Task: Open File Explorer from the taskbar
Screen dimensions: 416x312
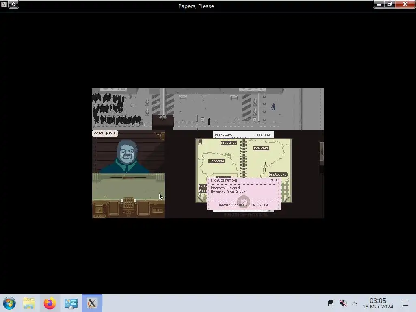Action: click(29, 303)
